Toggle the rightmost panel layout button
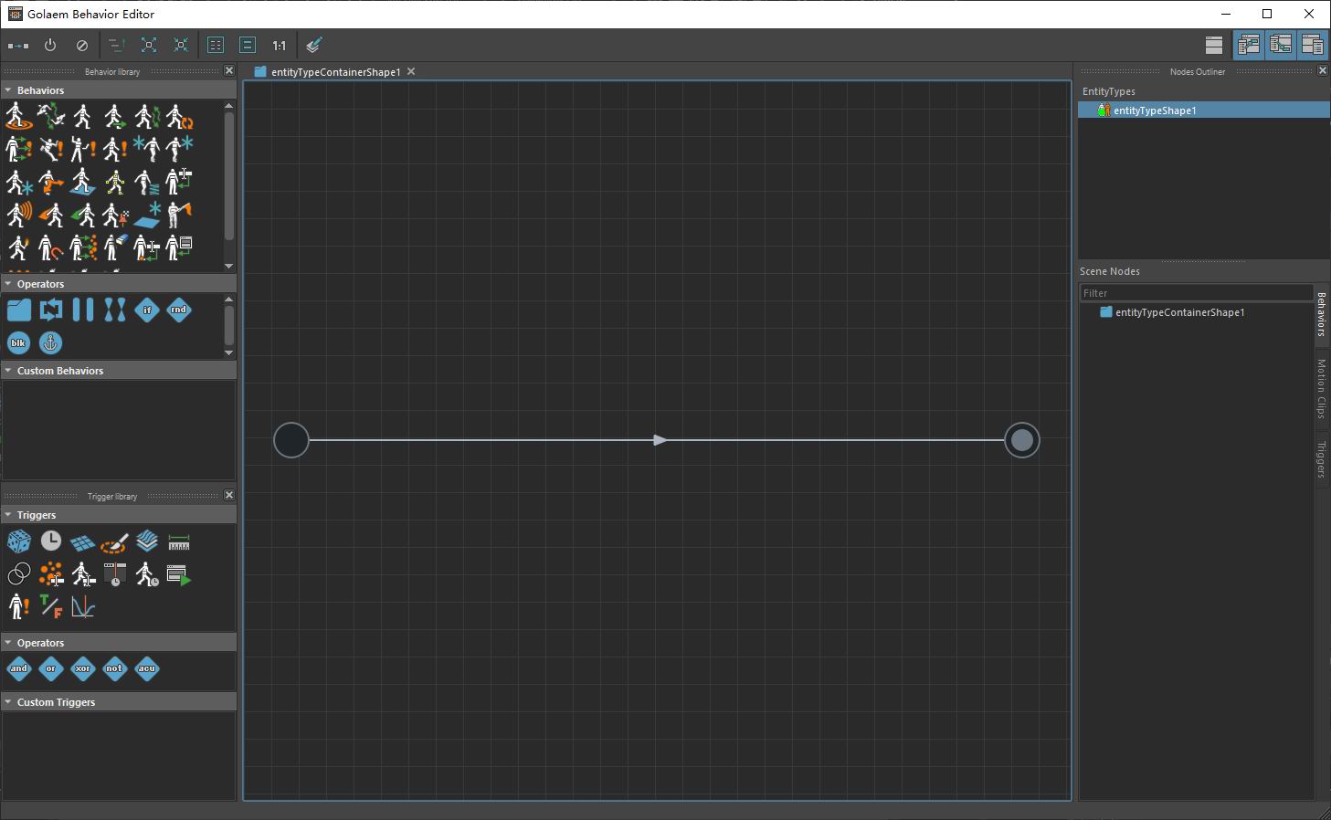This screenshot has width=1331, height=820. pyautogui.click(x=1312, y=45)
